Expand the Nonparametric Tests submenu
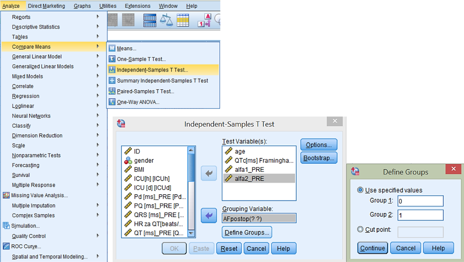Viewport: 464px width, 262px height. tap(36, 155)
